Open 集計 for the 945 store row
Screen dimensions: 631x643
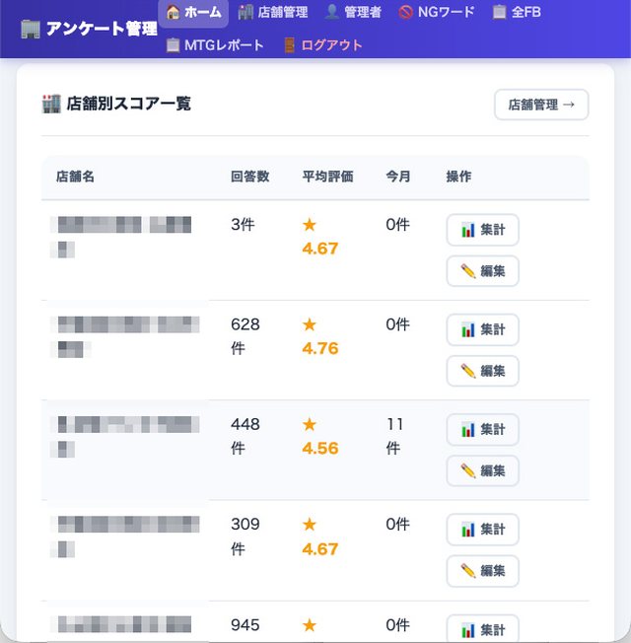[x=482, y=628]
